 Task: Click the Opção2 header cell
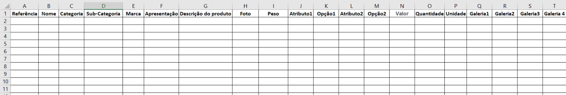[377, 14]
